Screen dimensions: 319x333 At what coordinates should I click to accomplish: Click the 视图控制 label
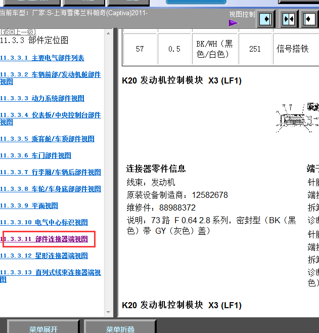pos(242,15)
